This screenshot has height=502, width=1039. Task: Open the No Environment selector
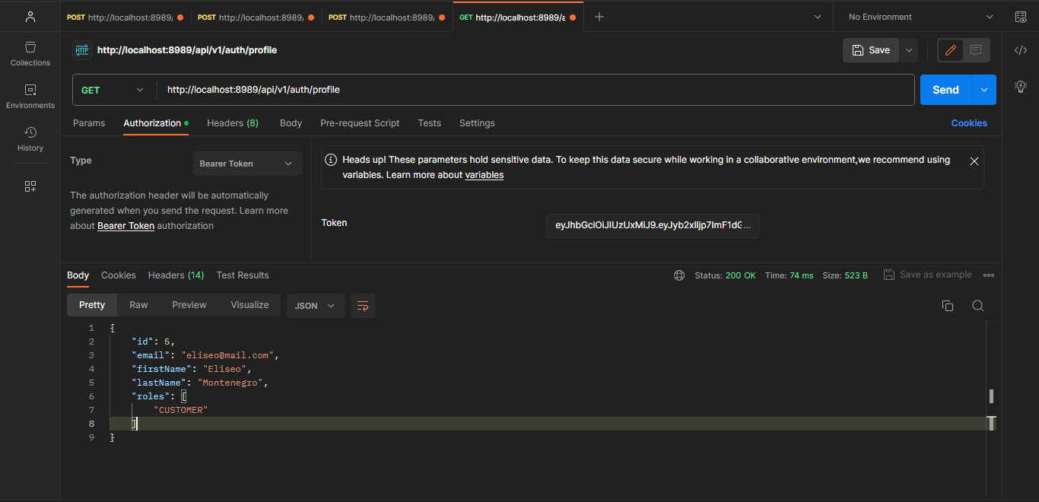click(x=920, y=17)
